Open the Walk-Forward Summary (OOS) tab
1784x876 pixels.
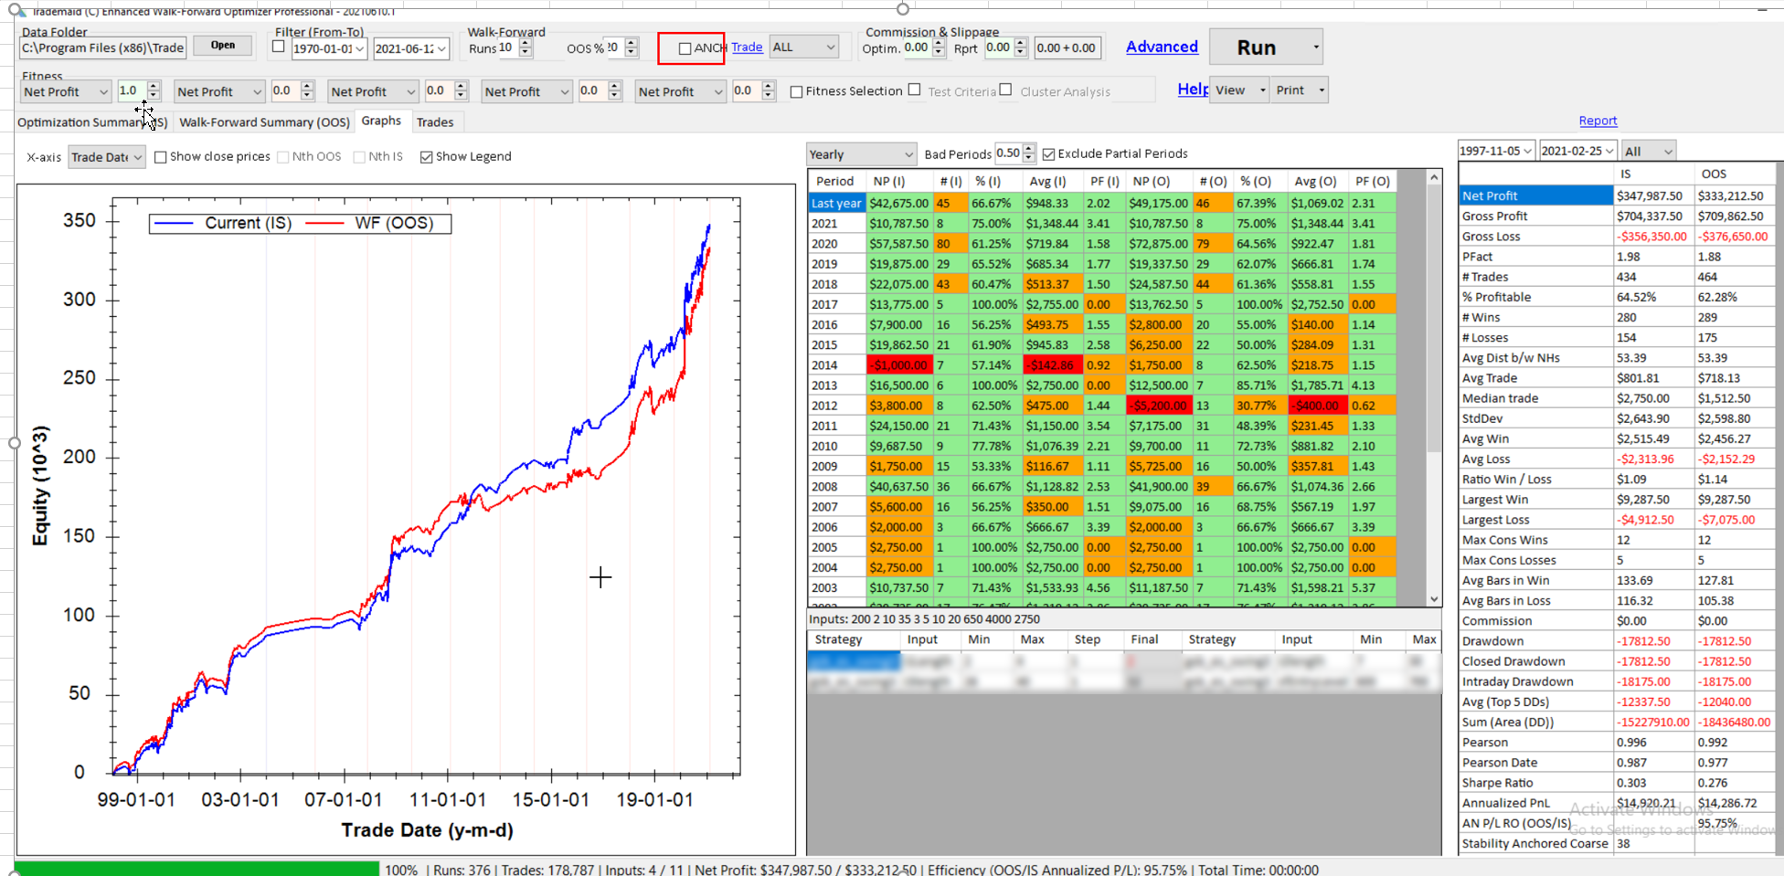tap(264, 122)
